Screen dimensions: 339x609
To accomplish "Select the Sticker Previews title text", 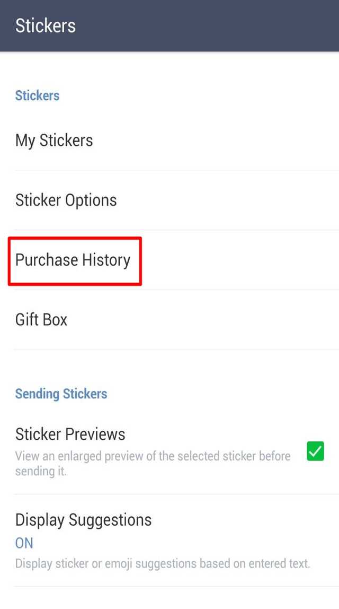I will (x=70, y=434).
